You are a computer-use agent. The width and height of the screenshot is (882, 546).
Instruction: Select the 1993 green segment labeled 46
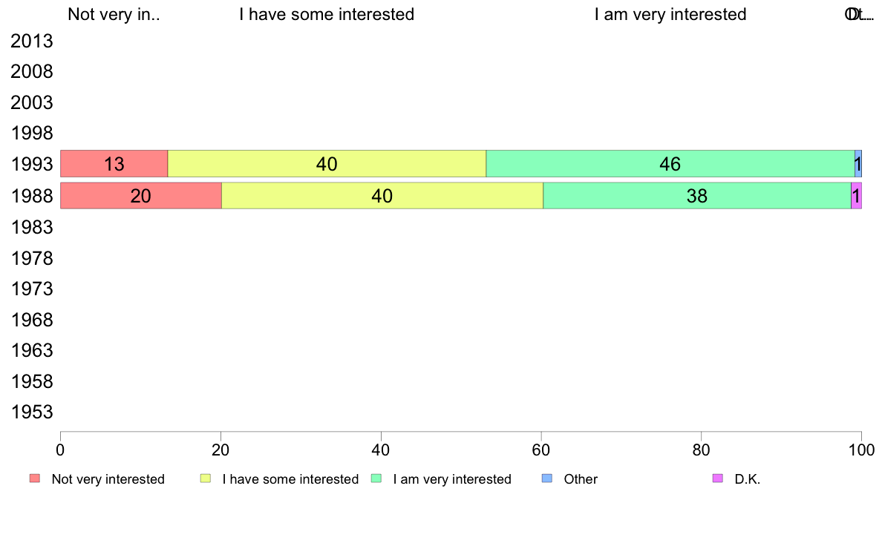point(670,164)
